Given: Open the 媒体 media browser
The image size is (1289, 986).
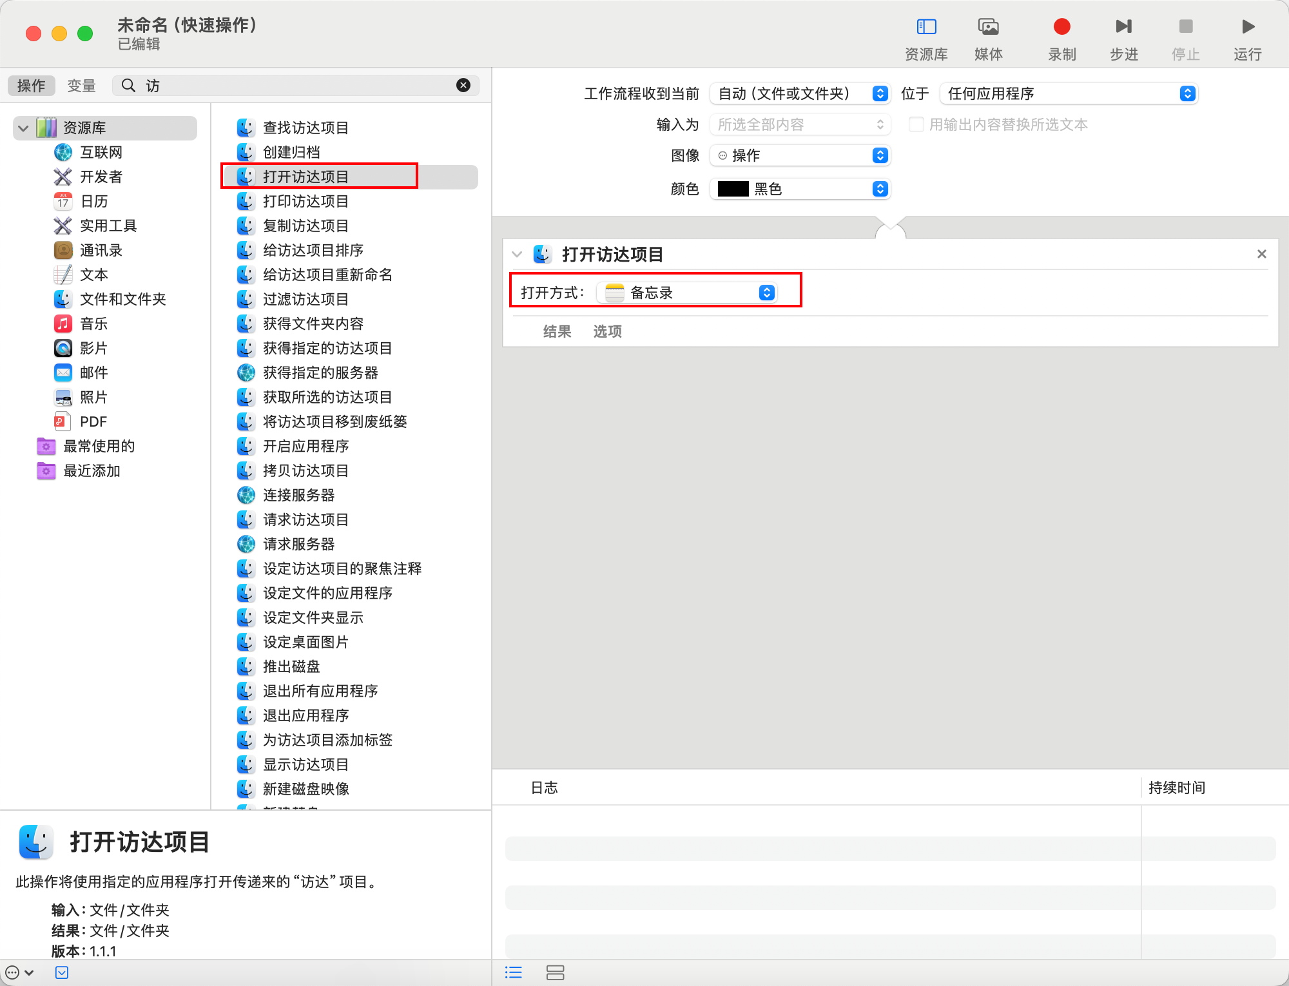Looking at the screenshot, I should click(x=988, y=35).
